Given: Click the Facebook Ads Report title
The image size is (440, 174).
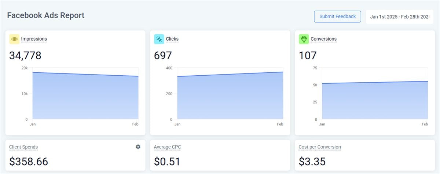Looking at the screenshot, I should click(x=46, y=15).
